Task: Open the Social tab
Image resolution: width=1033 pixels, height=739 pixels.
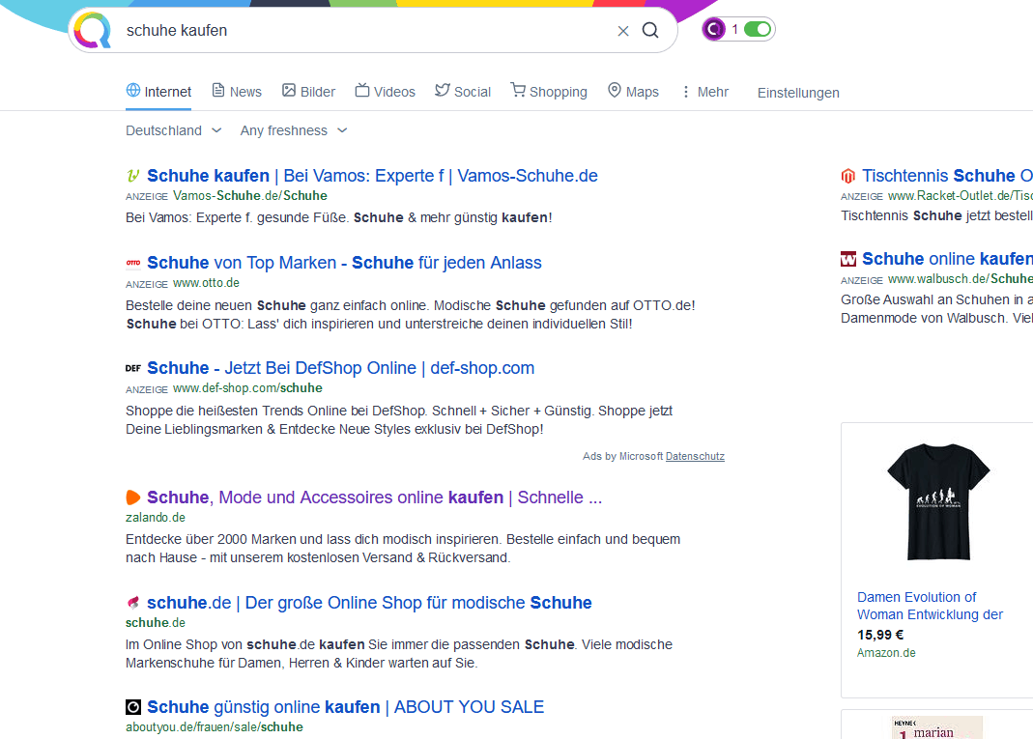Action: point(463,92)
